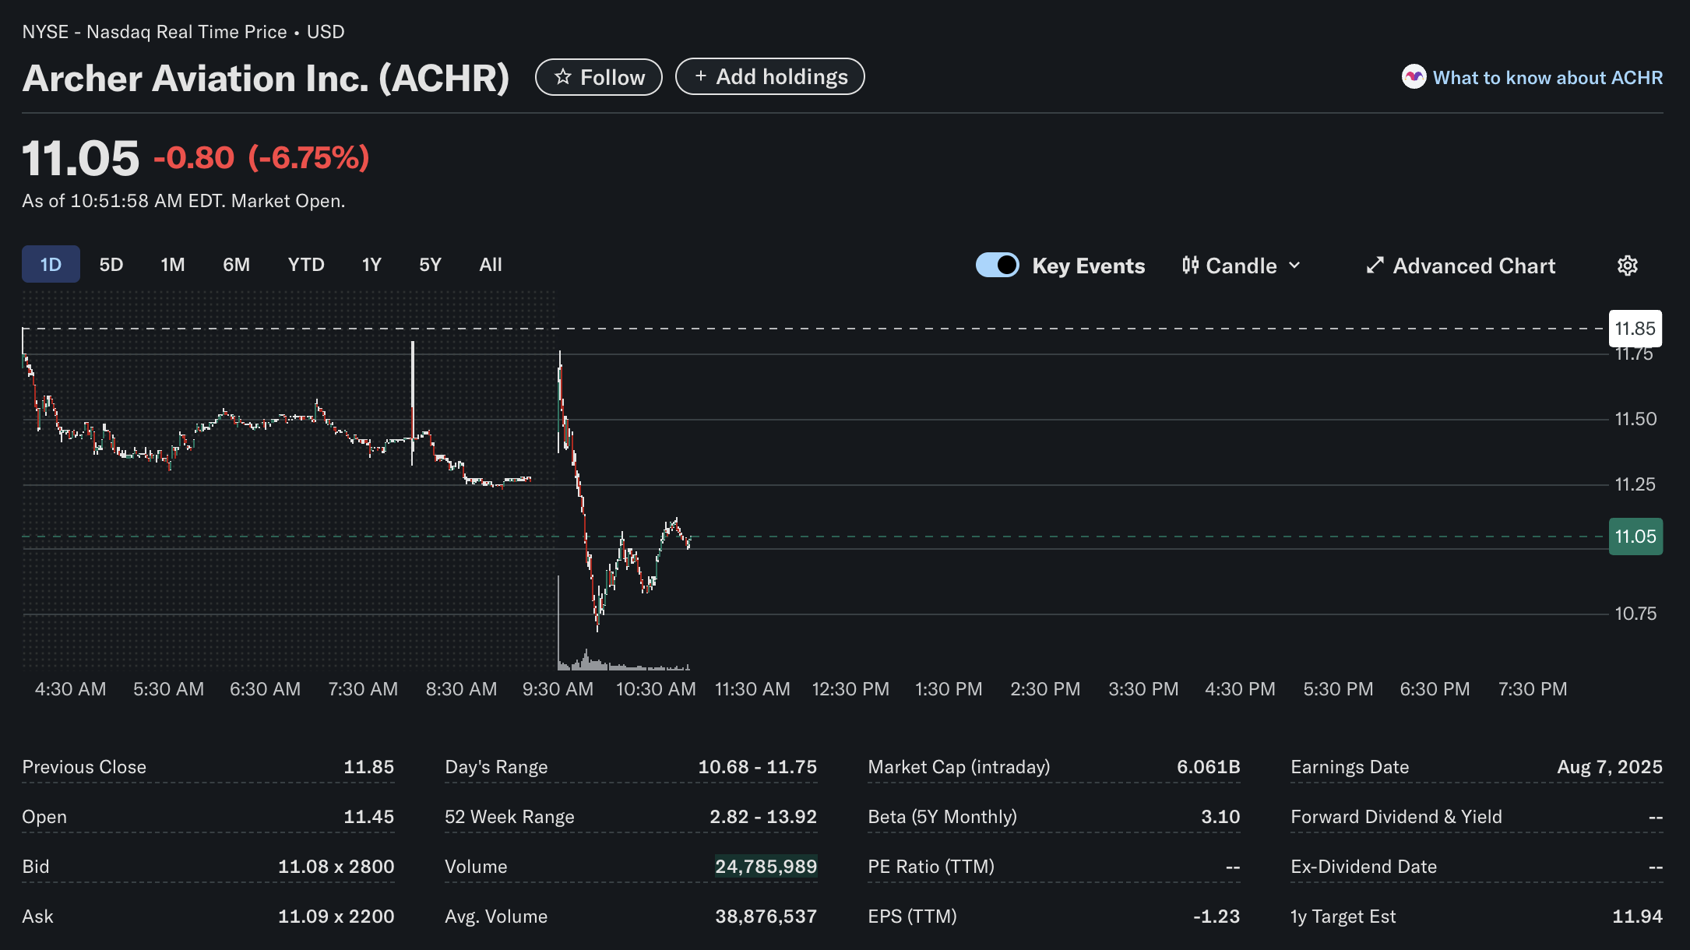This screenshot has width=1690, height=950.
Task: Click the Add holdings button
Action: tap(769, 76)
